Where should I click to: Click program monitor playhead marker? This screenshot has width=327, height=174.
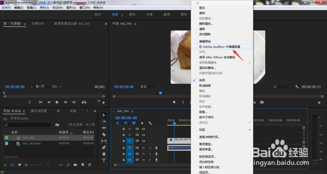[160, 93]
